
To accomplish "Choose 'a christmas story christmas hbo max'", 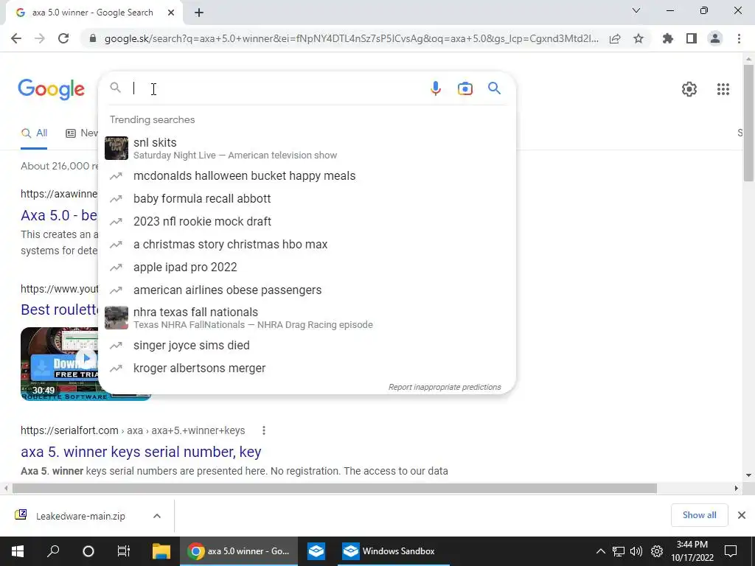I will [x=307, y=244].
